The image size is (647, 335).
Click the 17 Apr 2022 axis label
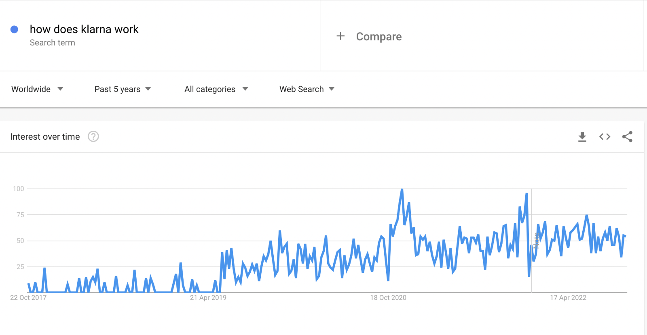click(568, 297)
